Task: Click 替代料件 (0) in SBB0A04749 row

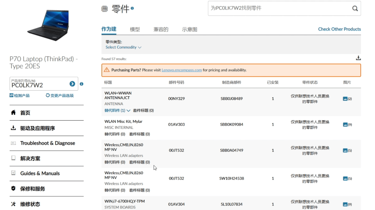Action: click(115, 162)
